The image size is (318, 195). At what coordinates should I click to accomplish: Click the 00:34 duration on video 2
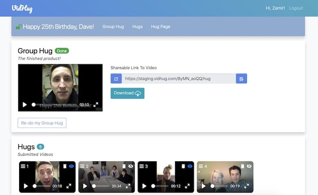coord(116,186)
